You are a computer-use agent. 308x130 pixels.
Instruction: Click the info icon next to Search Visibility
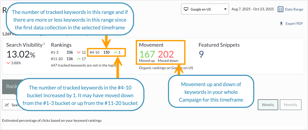(x=44, y=44)
